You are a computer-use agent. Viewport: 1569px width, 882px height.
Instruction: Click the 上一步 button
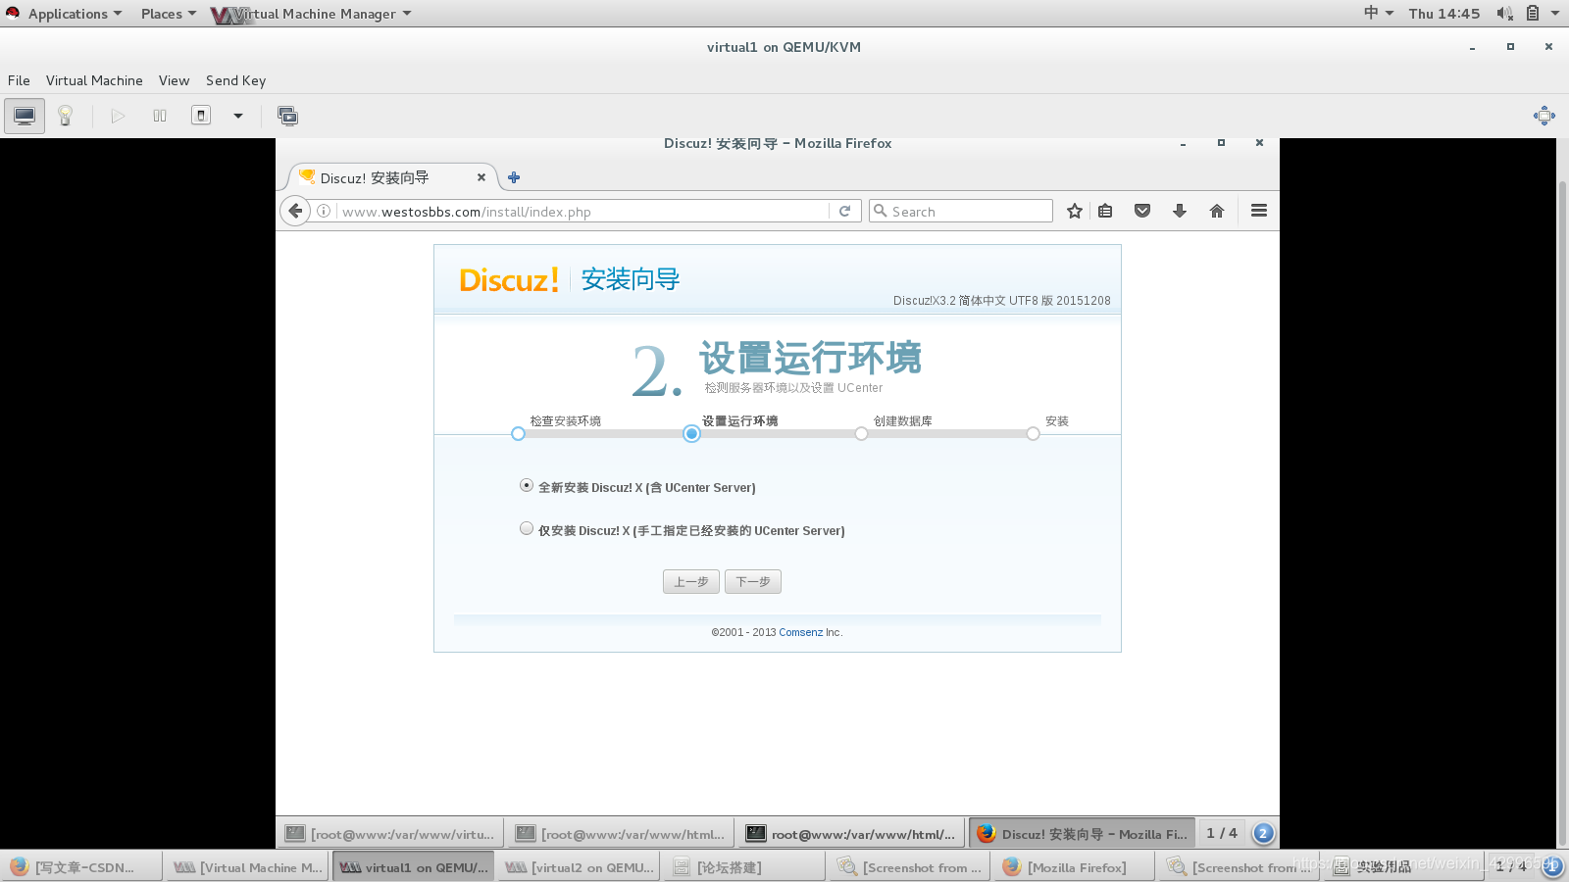click(691, 581)
